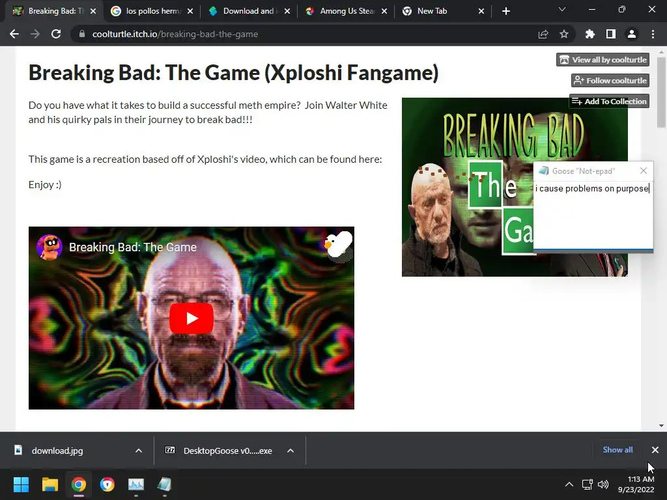Show hidden system tray icons
This screenshot has height=500, width=667.
[x=569, y=484]
